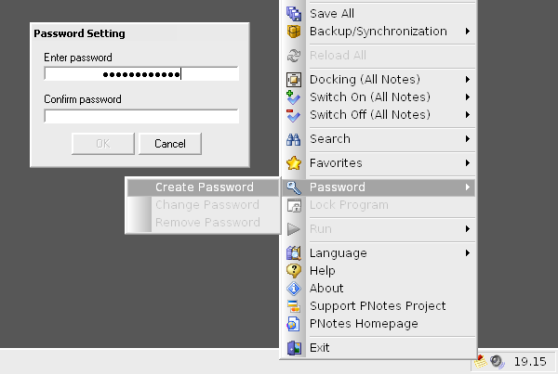Click the About info icon

(x=294, y=289)
